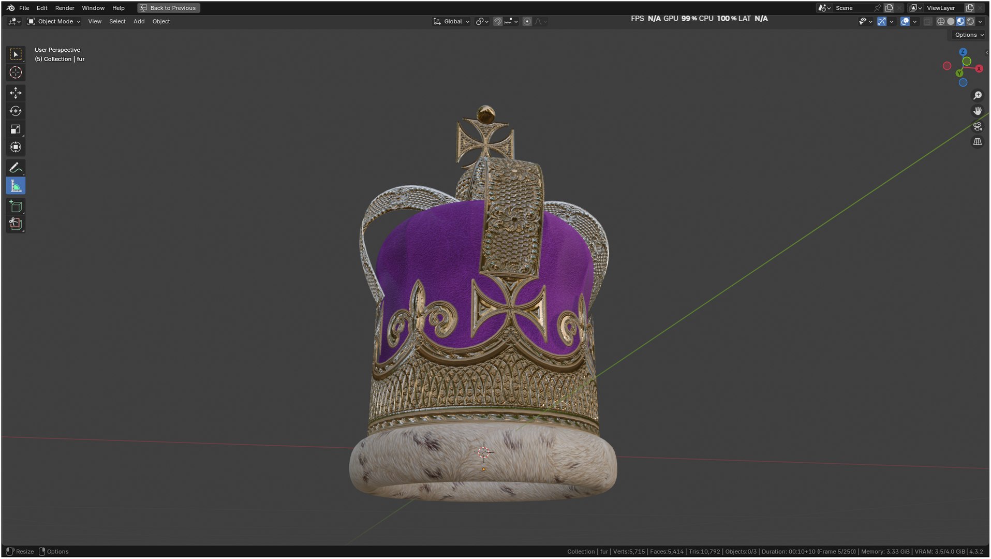Select the Transform tool

[16, 147]
